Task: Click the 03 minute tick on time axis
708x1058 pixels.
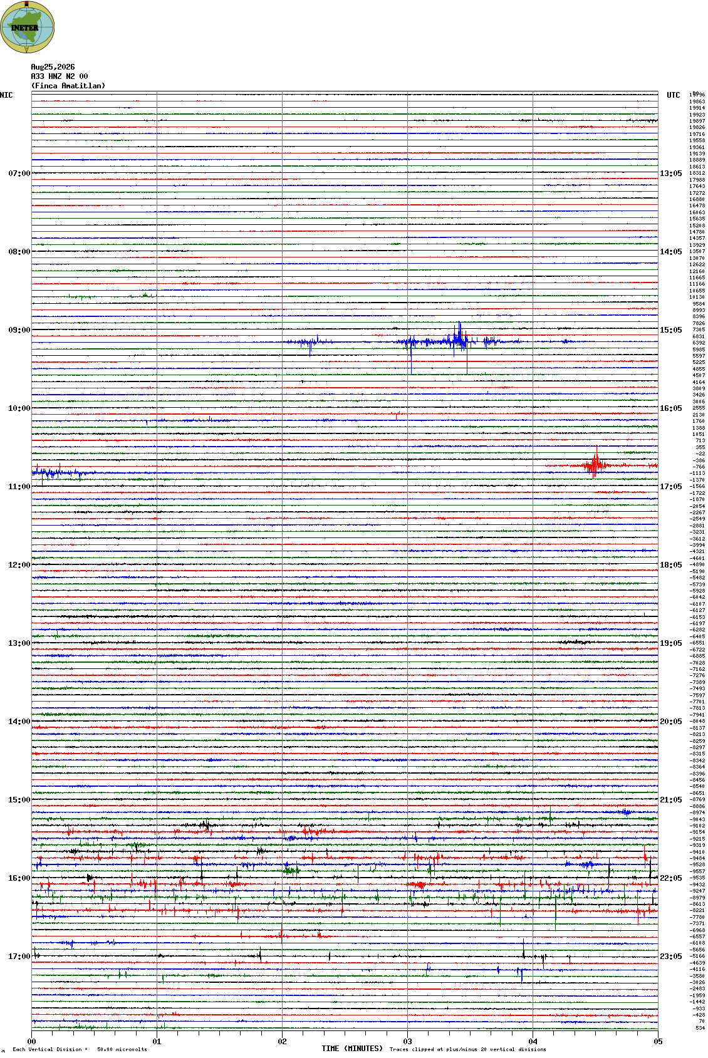Action: point(407,1042)
